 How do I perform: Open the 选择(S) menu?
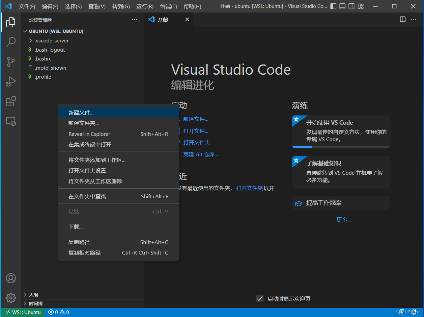click(73, 6)
